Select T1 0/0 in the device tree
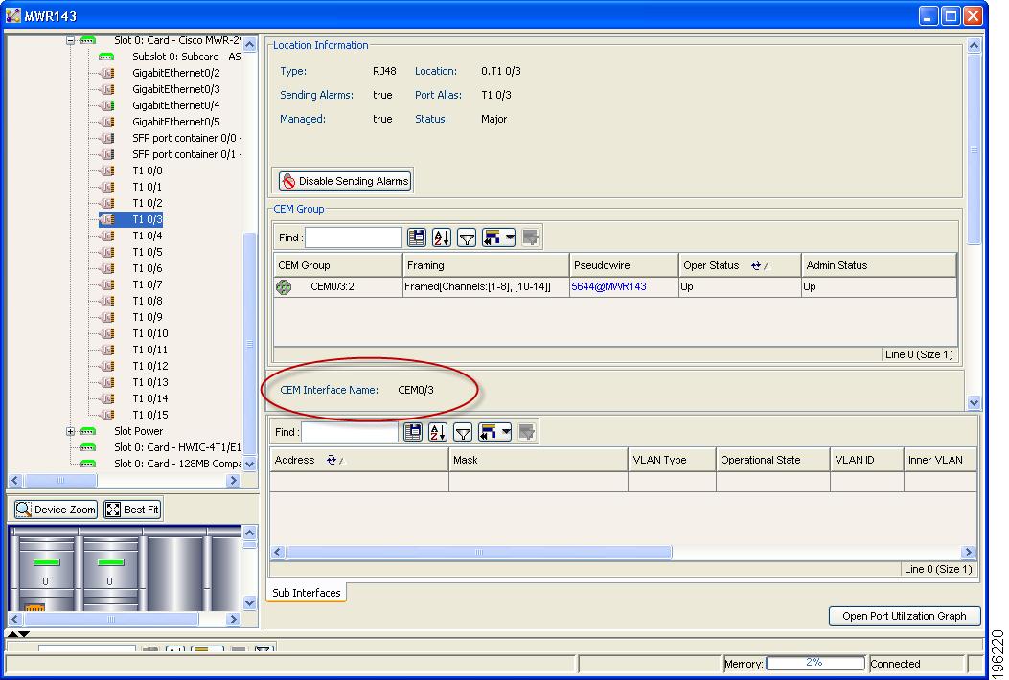 point(148,170)
